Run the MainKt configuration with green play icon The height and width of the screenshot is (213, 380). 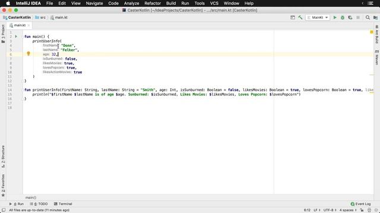click(x=335, y=17)
